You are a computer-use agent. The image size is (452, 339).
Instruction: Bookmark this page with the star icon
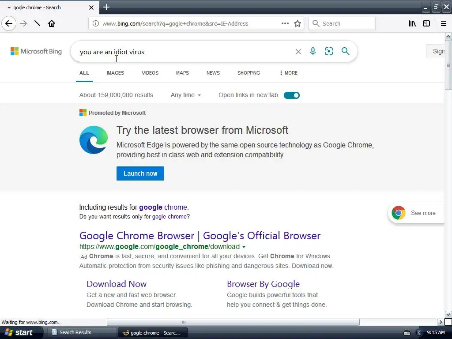click(x=298, y=23)
